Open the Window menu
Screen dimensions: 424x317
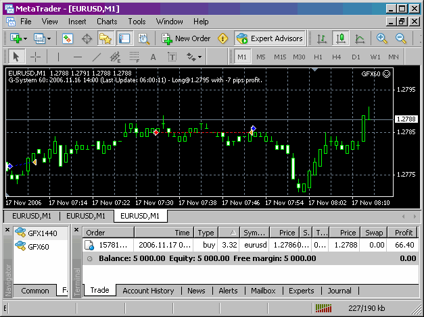click(x=169, y=22)
